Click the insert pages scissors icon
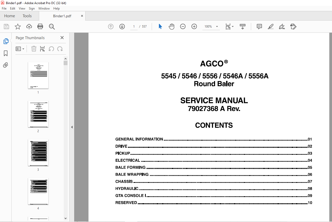The height and width of the screenshot is (222, 332). point(42,49)
